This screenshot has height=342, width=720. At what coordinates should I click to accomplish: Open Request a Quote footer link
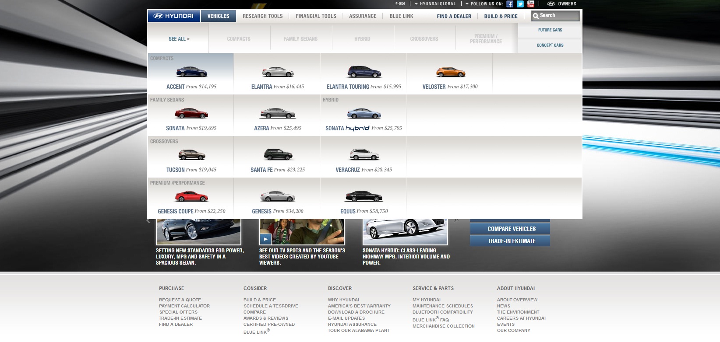click(180, 300)
